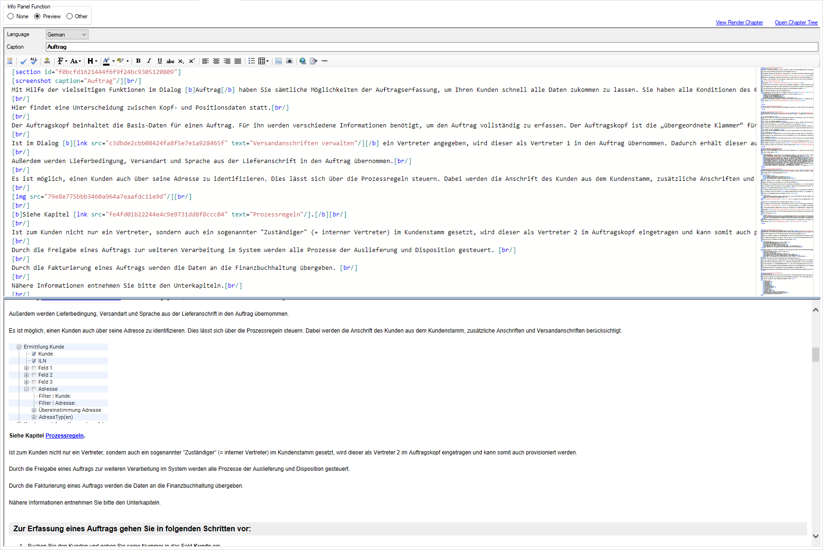
Task: Click the img src tag line in editor
Action: coord(102,197)
